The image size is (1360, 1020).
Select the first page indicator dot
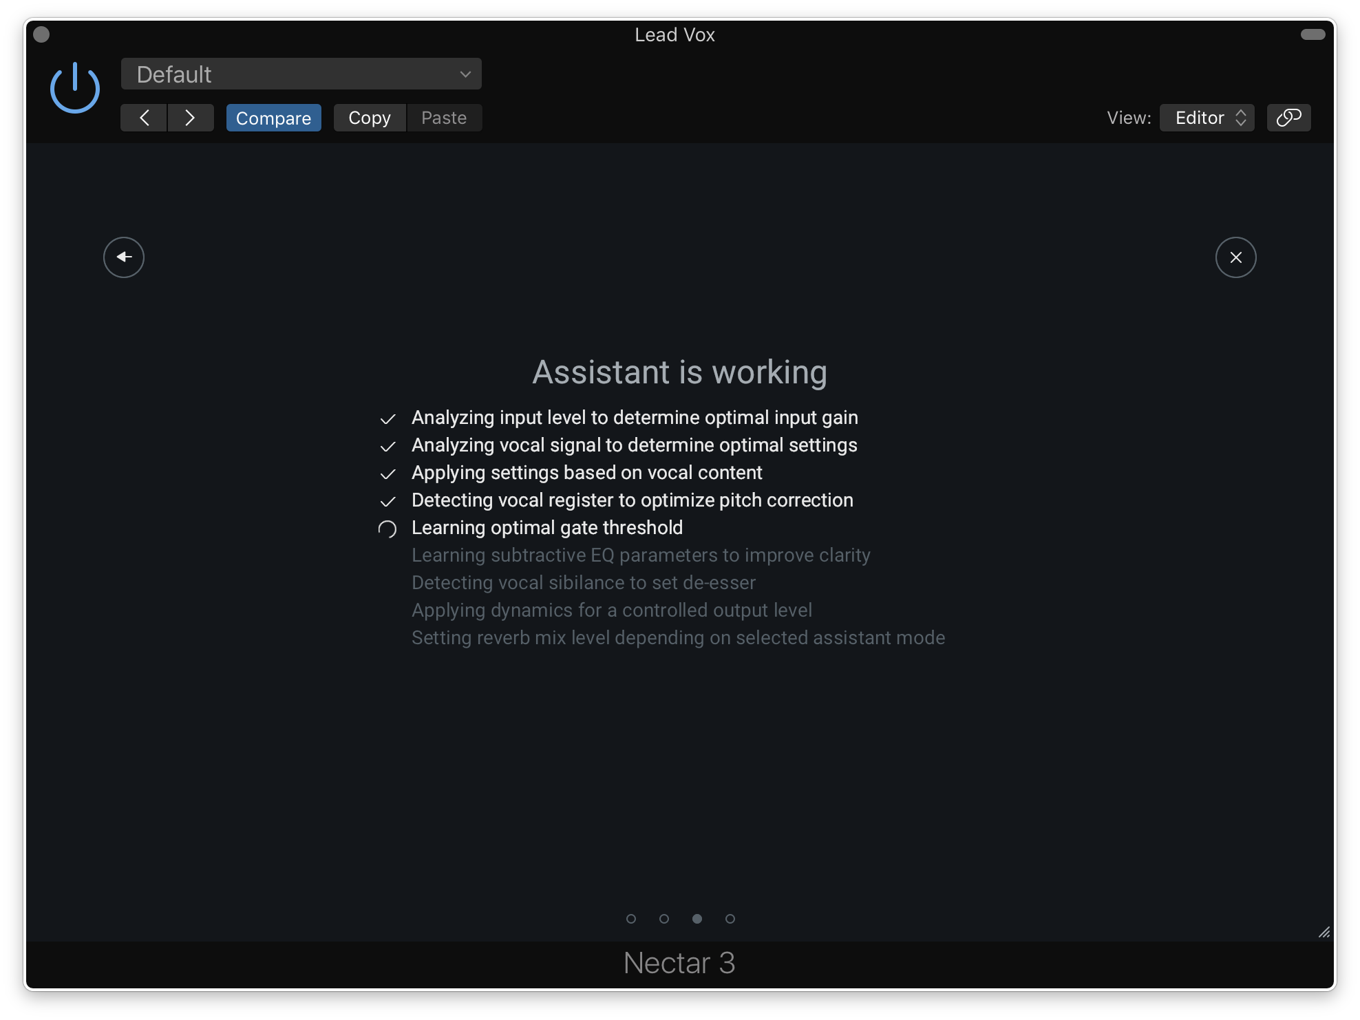(631, 919)
